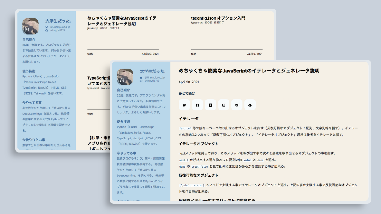Add the article to Feedly
Image resolution: width=381 pixels, height=214 pixels.
tap(250, 105)
